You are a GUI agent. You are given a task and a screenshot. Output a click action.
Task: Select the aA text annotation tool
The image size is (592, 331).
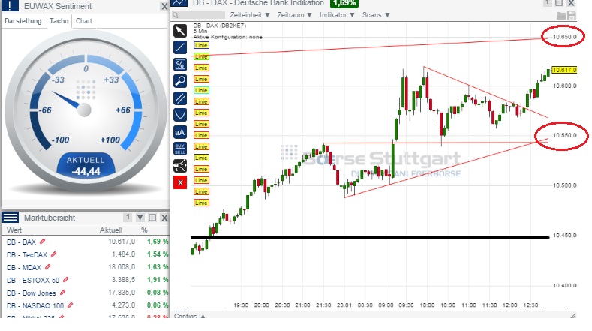click(180, 132)
